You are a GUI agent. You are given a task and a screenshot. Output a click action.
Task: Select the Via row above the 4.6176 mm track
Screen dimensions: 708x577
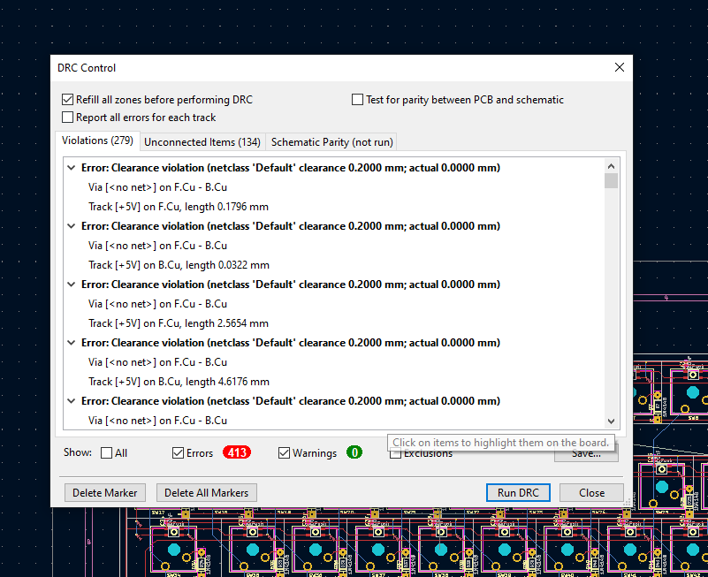pos(157,362)
